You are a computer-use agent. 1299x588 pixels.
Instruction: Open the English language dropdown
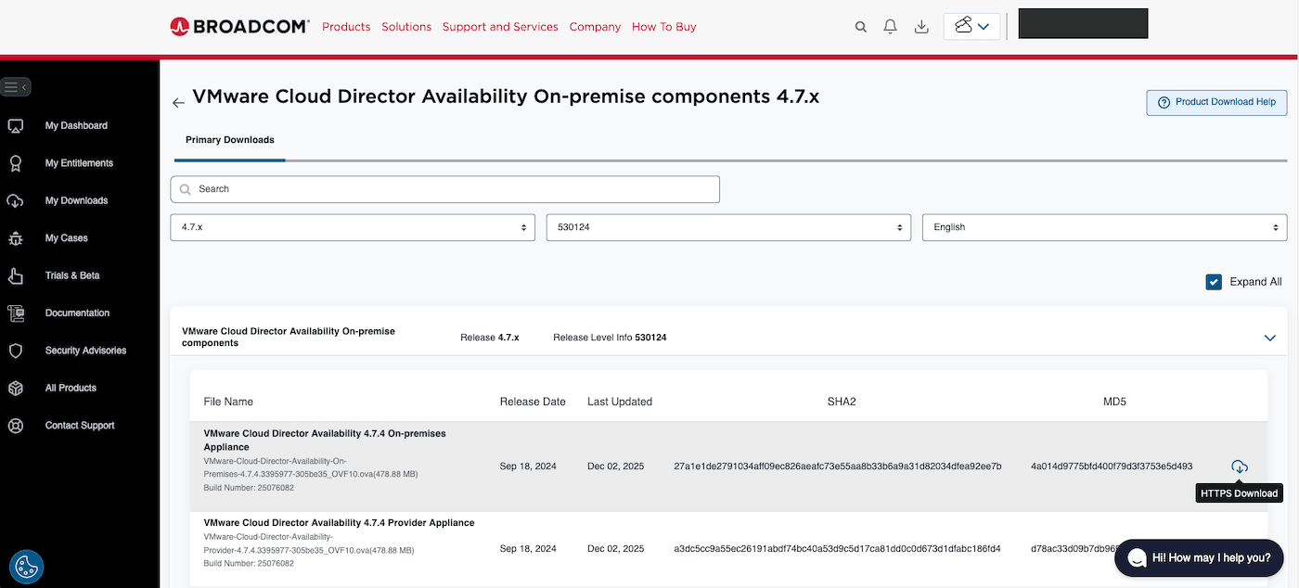(x=1104, y=227)
